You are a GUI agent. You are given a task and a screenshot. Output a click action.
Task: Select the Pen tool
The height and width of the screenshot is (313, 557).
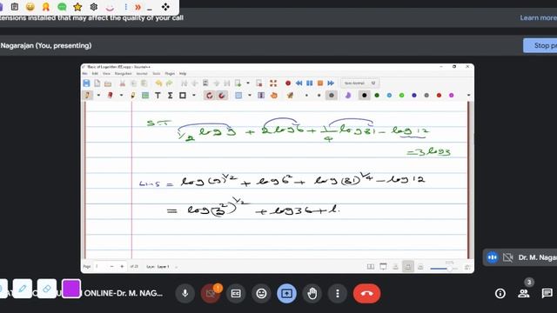tap(87, 95)
